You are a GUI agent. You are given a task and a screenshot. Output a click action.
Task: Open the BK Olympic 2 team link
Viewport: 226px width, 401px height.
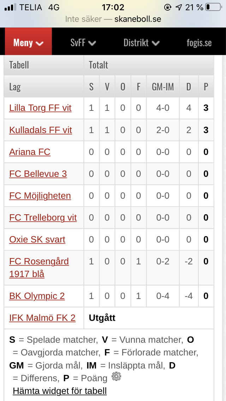37,296
